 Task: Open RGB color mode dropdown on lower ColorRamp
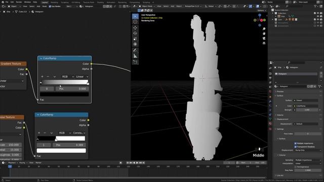coord(65,133)
